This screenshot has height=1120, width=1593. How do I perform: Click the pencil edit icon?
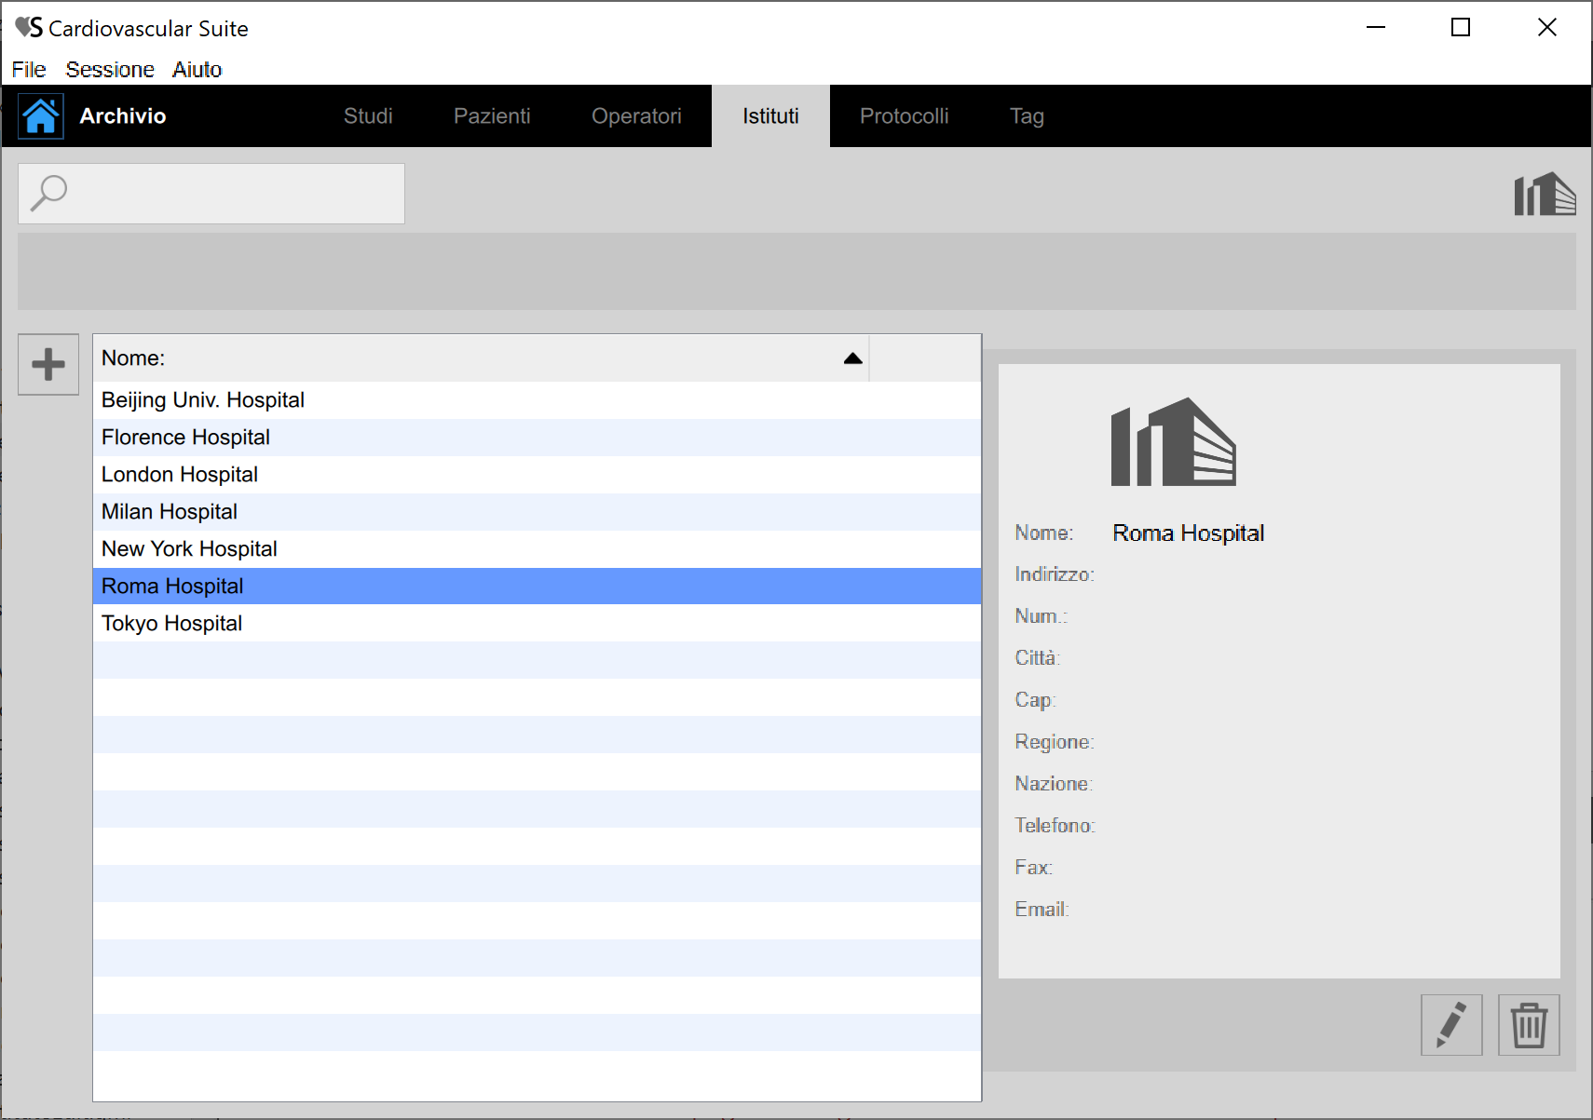1450,1025
